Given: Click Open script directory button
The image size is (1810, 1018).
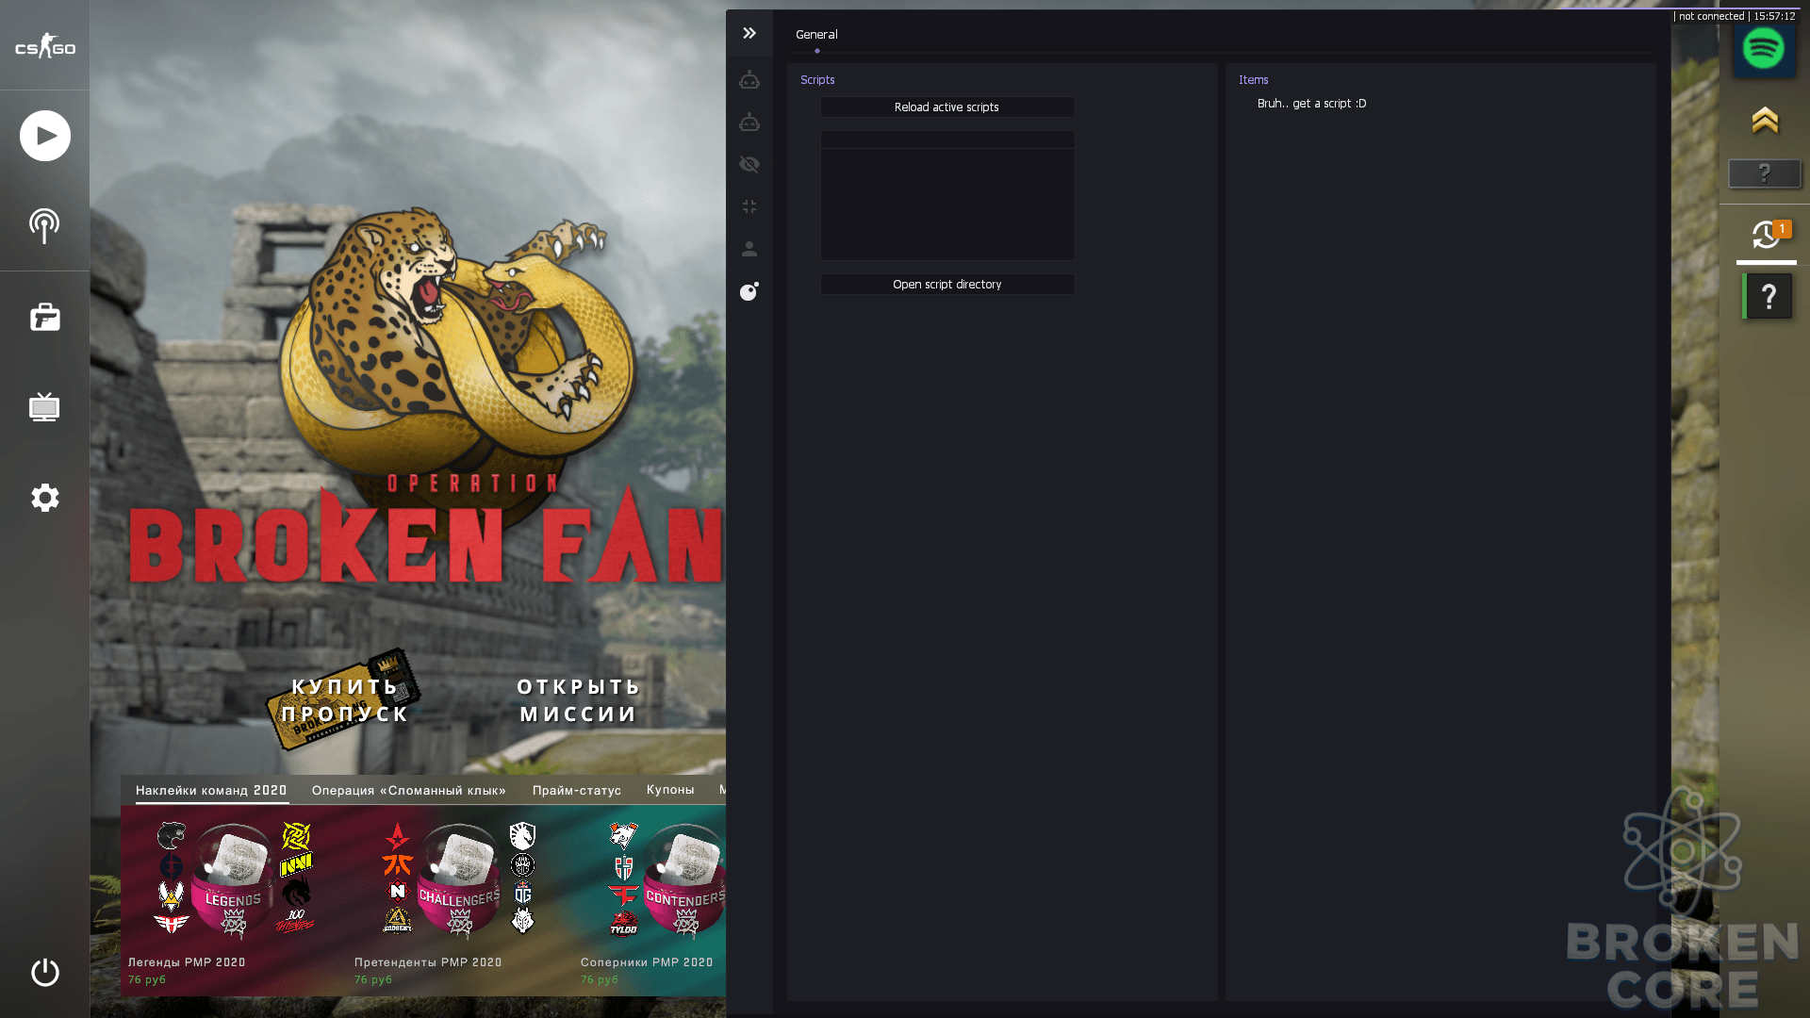Looking at the screenshot, I should (946, 285).
